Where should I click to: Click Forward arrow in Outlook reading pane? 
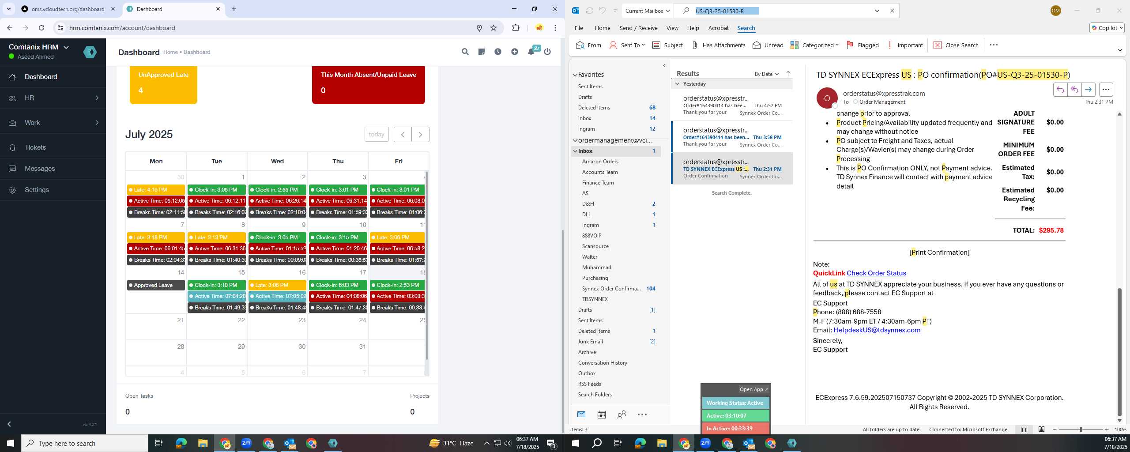pos(1089,90)
